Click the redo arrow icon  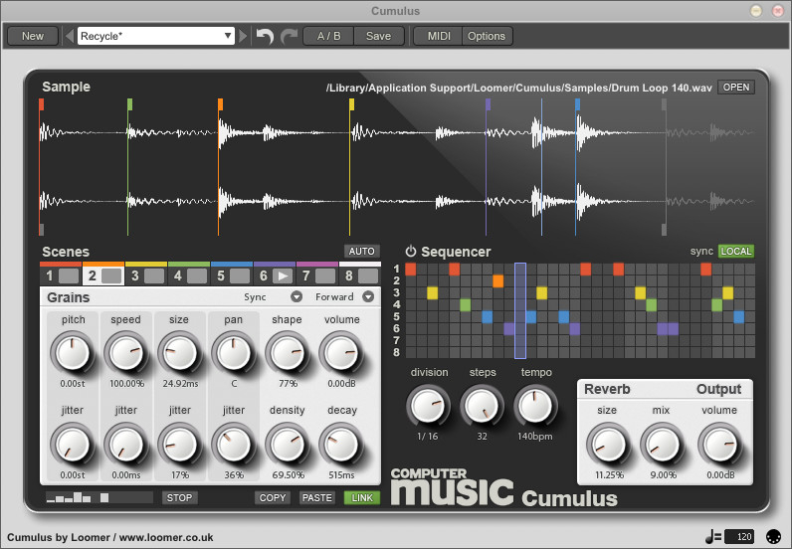pos(289,36)
